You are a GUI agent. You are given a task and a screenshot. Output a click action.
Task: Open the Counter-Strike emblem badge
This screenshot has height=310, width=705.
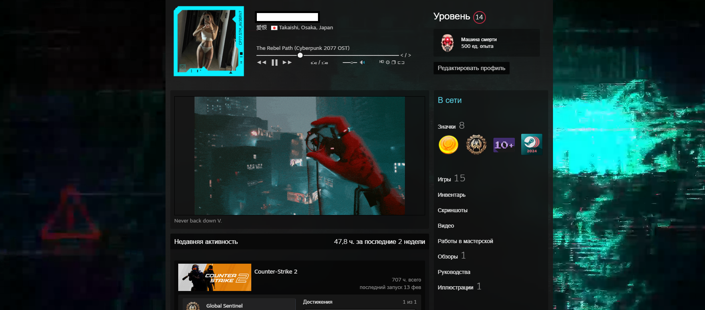[476, 145]
